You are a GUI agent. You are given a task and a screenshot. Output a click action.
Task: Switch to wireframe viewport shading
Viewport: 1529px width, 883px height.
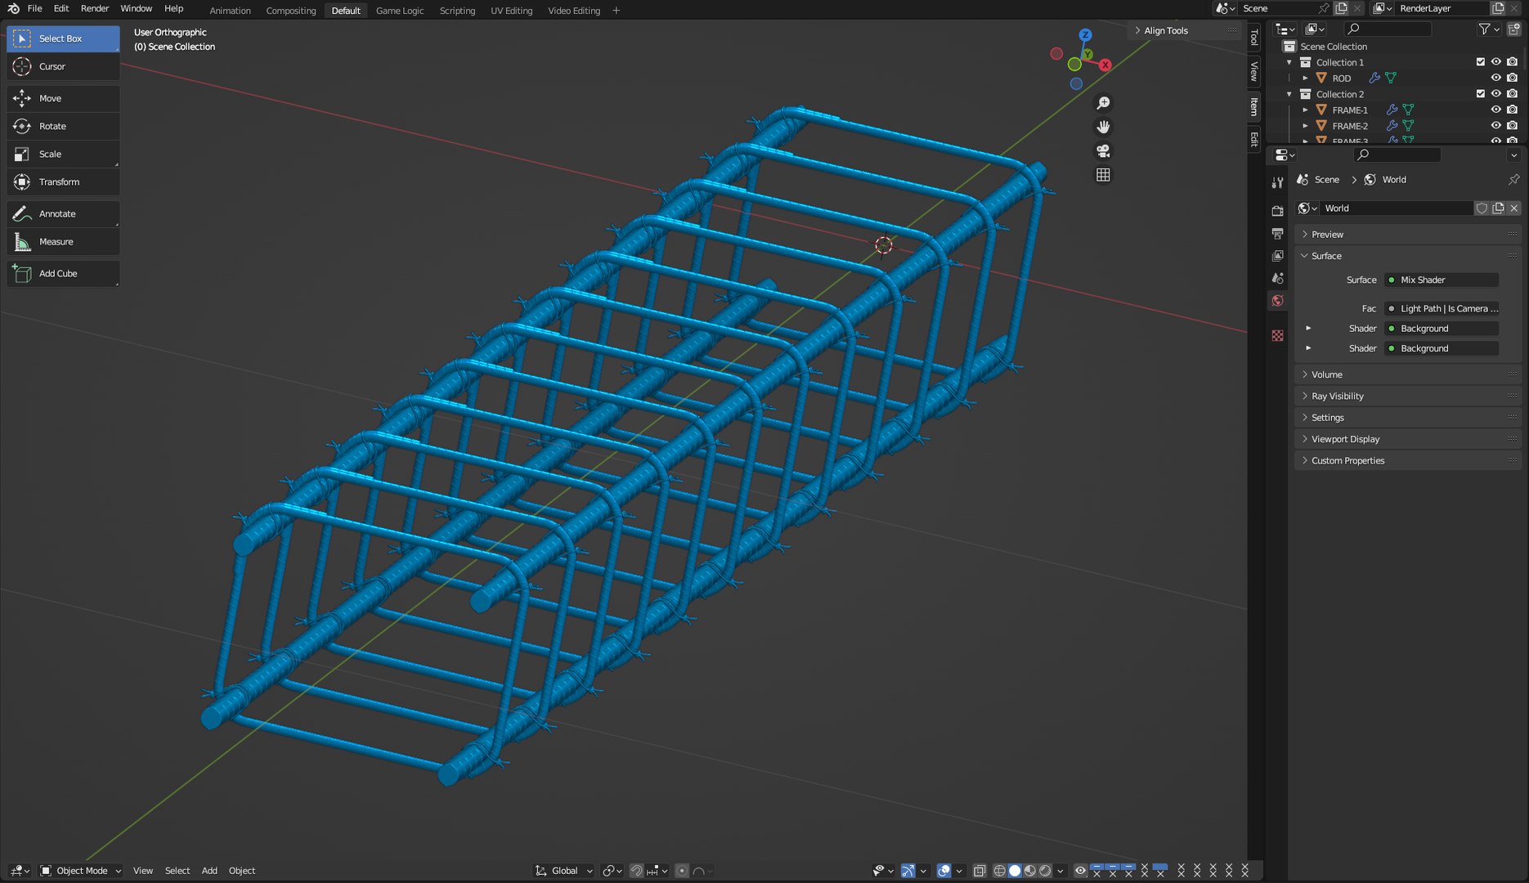(x=999, y=871)
